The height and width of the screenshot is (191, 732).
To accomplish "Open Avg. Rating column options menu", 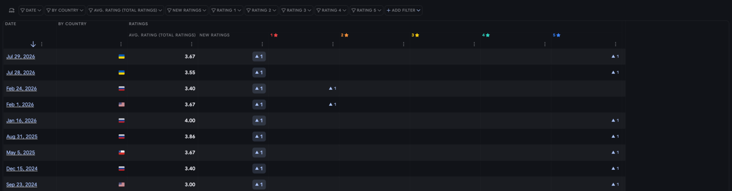I will pos(192,44).
